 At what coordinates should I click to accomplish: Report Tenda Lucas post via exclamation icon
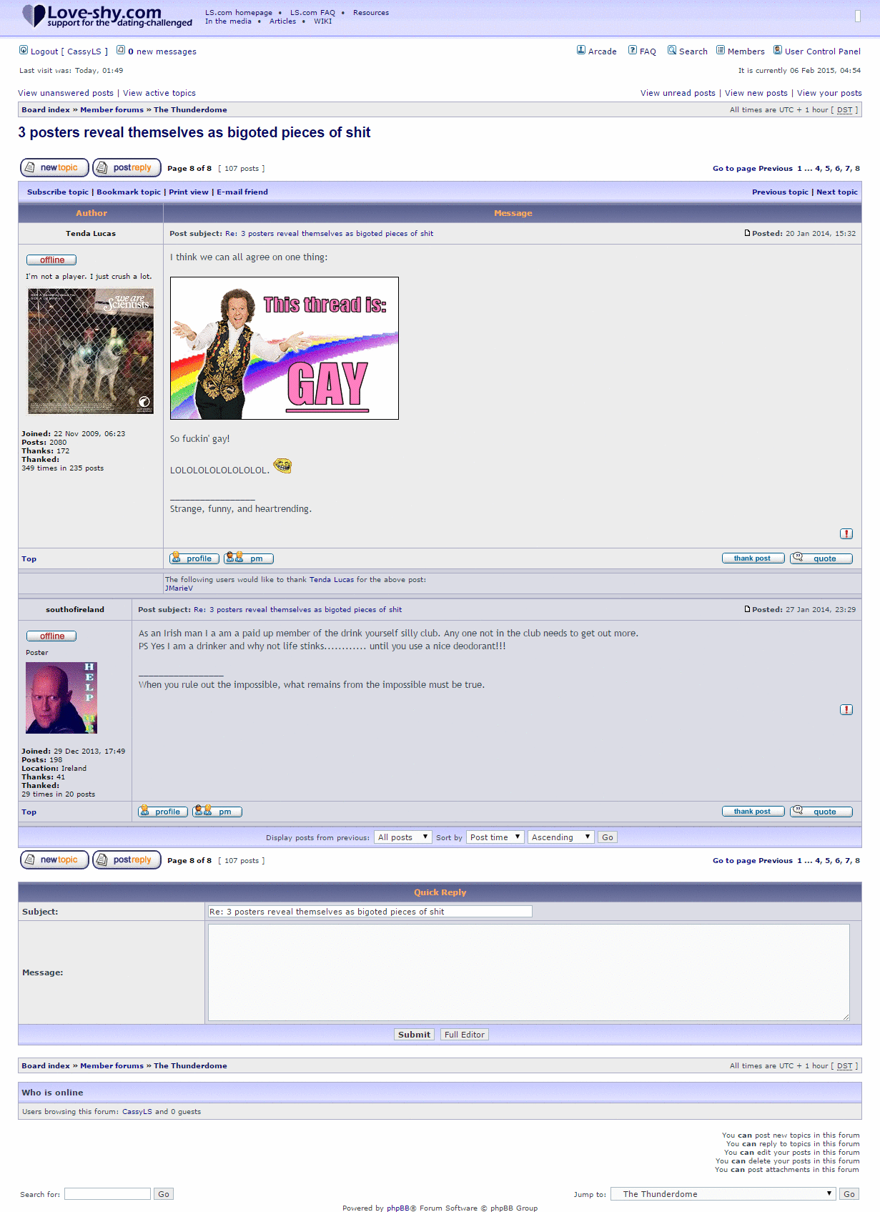pos(846,533)
